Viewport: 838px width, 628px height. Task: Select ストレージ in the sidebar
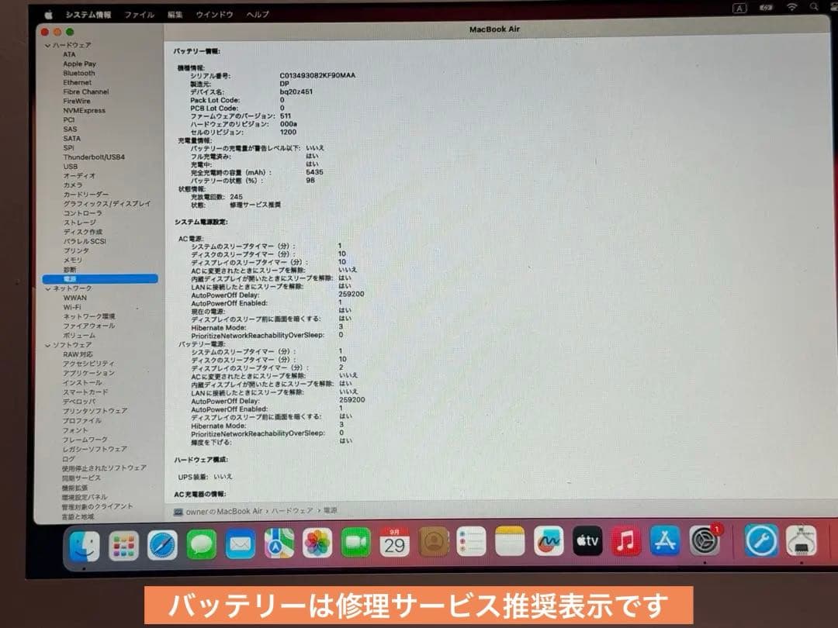coord(80,223)
